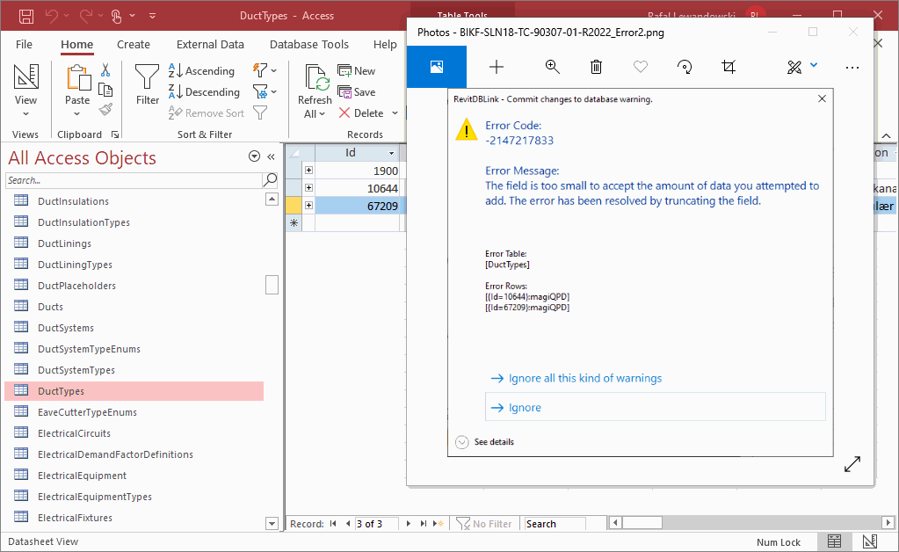Open the Delete dropdown arrow
The width and height of the screenshot is (899, 552).
tap(395, 113)
